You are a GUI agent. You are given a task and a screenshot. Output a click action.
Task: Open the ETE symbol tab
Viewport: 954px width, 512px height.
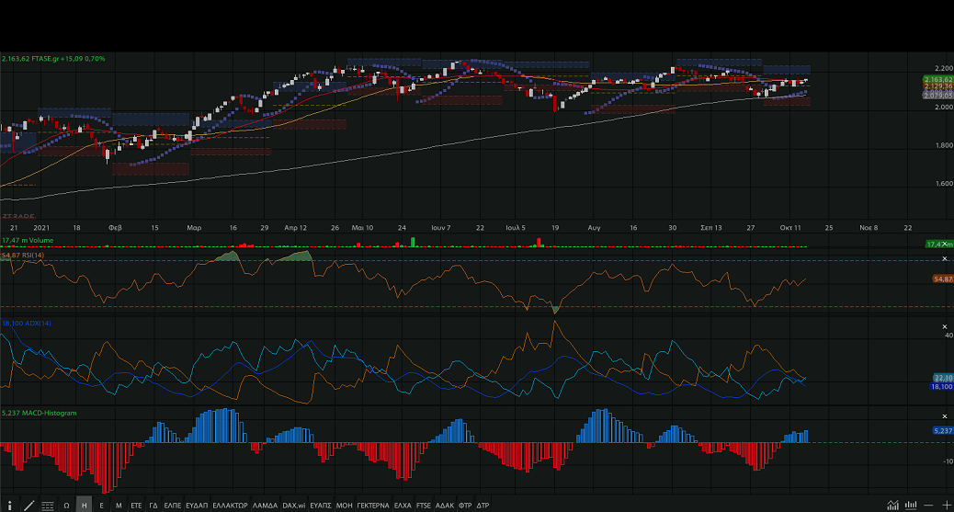(x=136, y=506)
